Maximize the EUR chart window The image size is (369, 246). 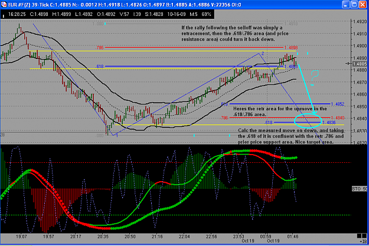[x=354, y=5]
